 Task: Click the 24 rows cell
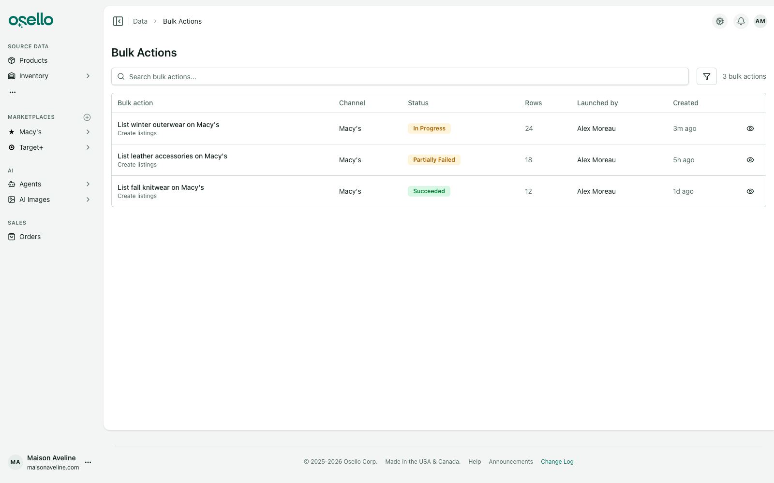(529, 128)
